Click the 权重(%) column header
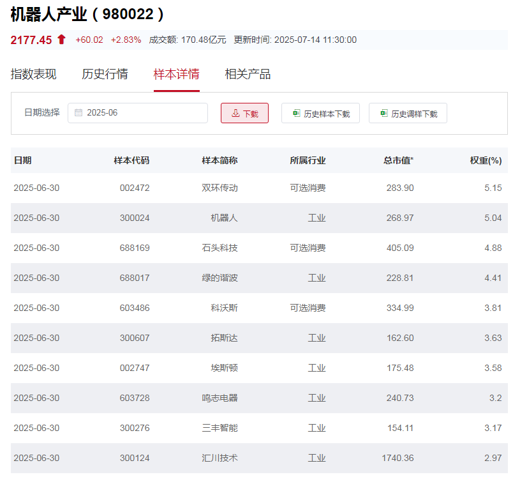The height and width of the screenshot is (477, 513). point(486,160)
